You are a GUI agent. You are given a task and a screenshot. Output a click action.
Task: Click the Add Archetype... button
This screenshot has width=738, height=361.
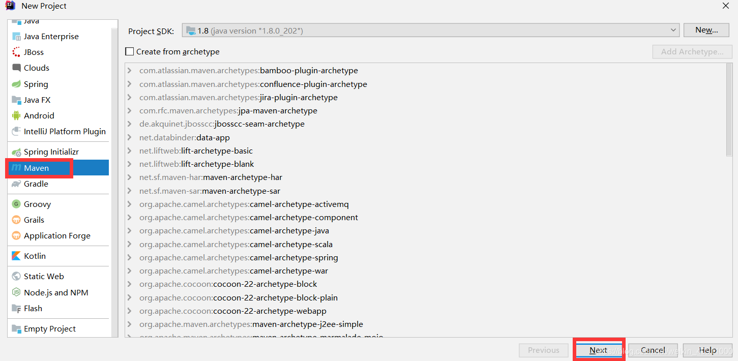pyautogui.click(x=692, y=51)
